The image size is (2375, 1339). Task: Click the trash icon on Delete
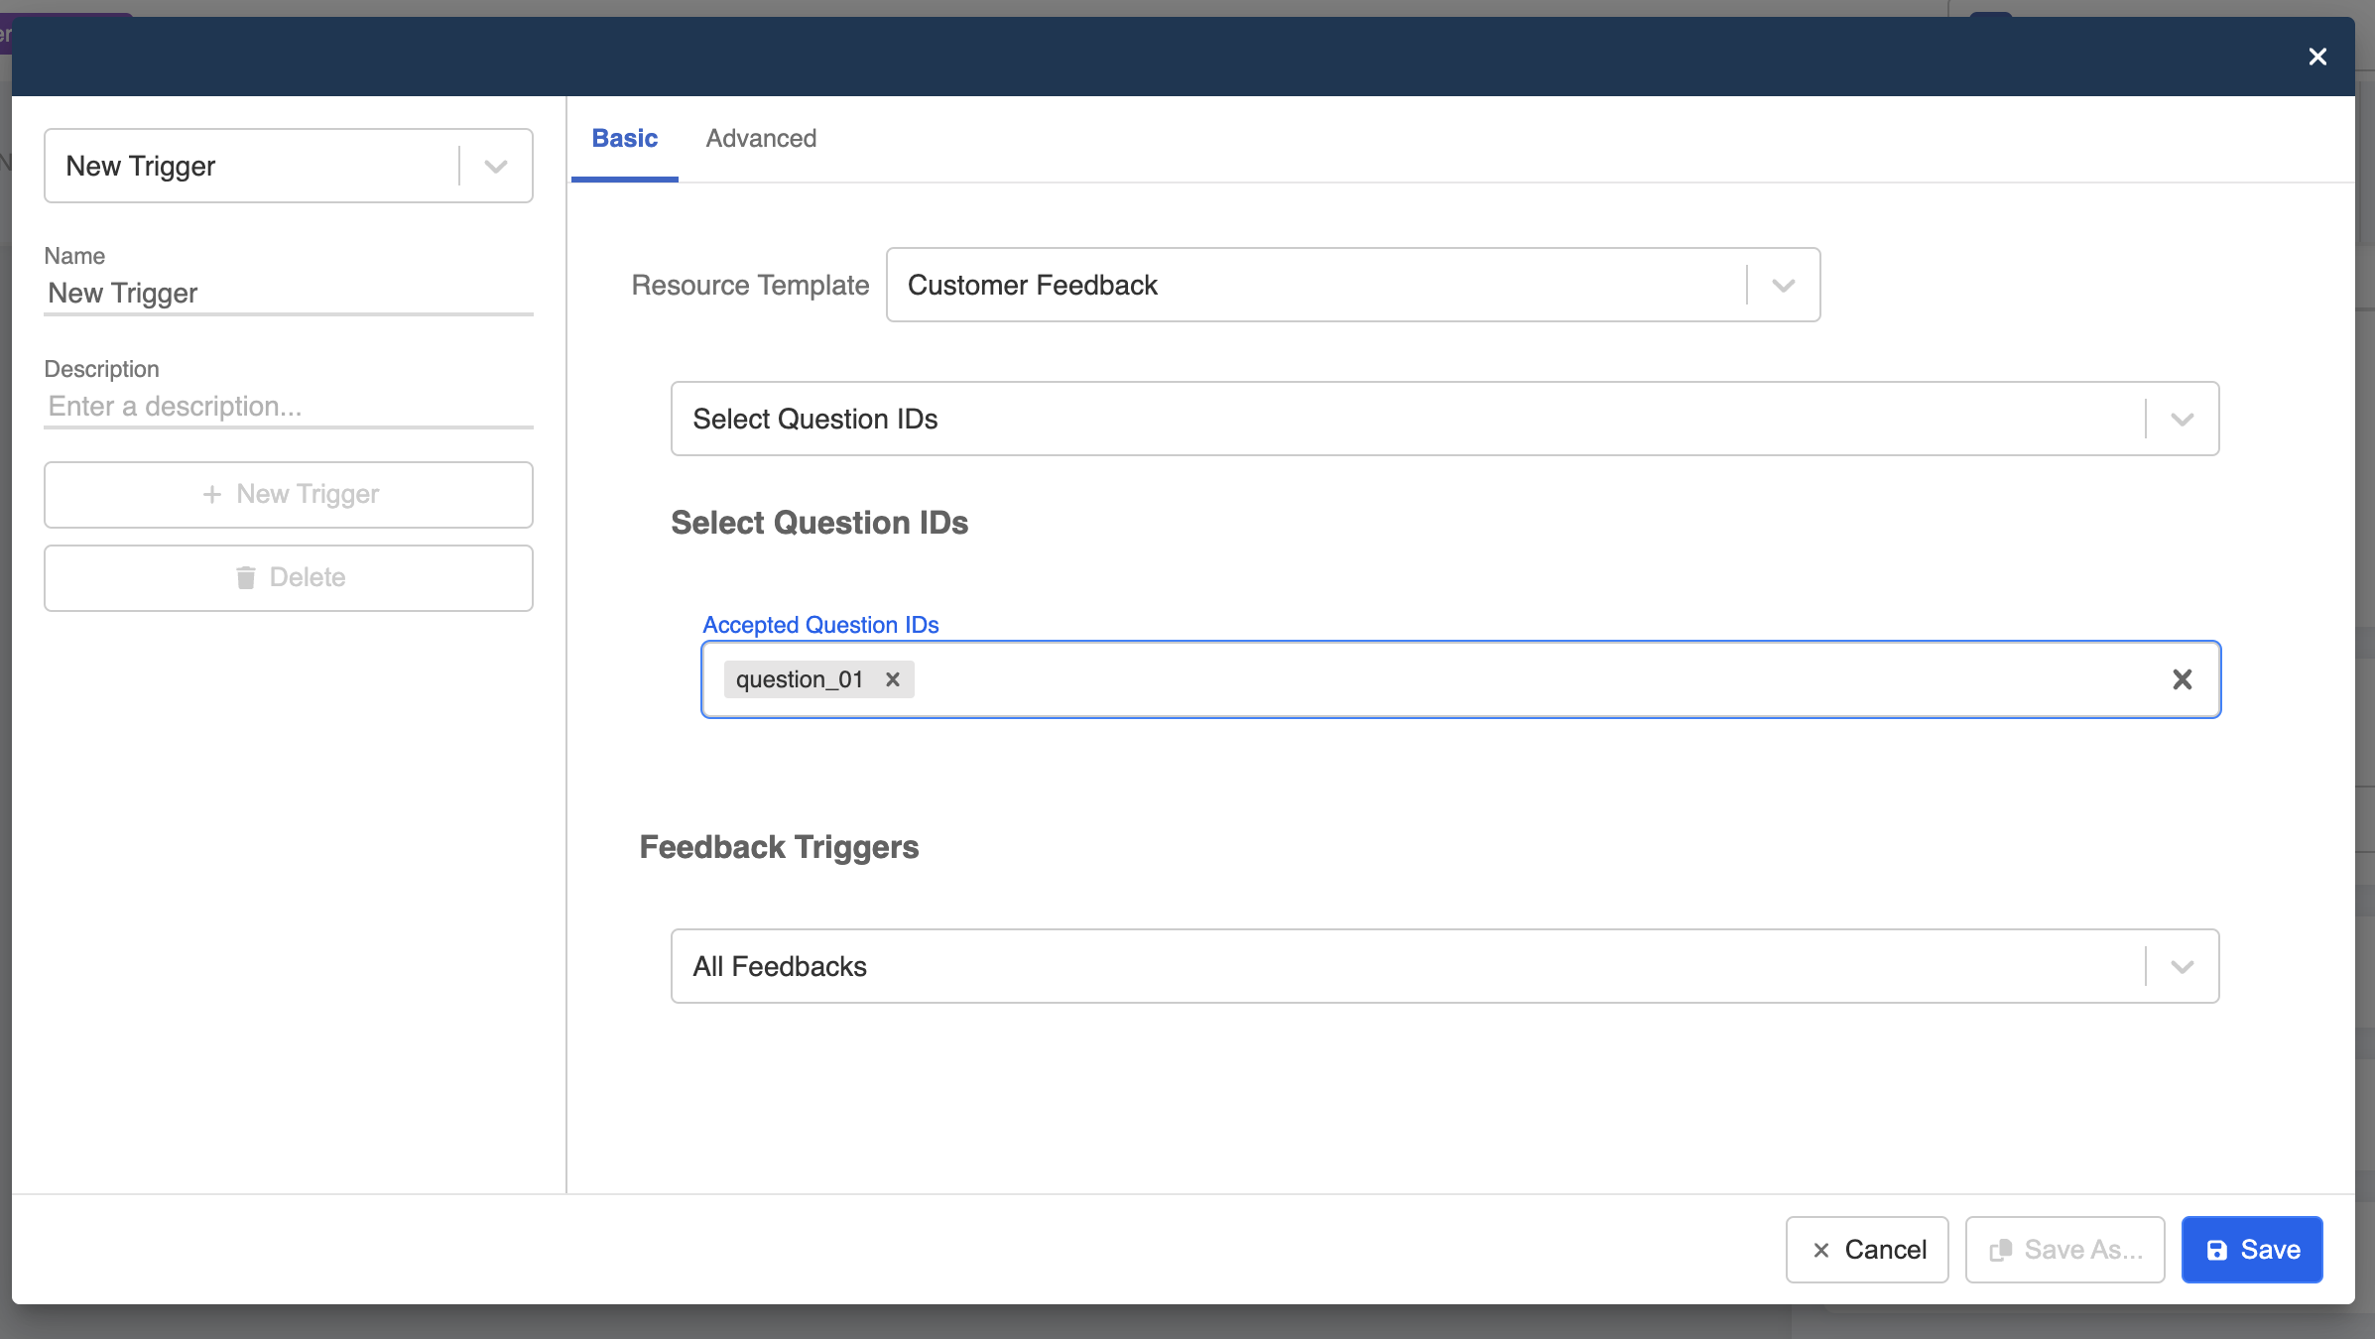246,577
